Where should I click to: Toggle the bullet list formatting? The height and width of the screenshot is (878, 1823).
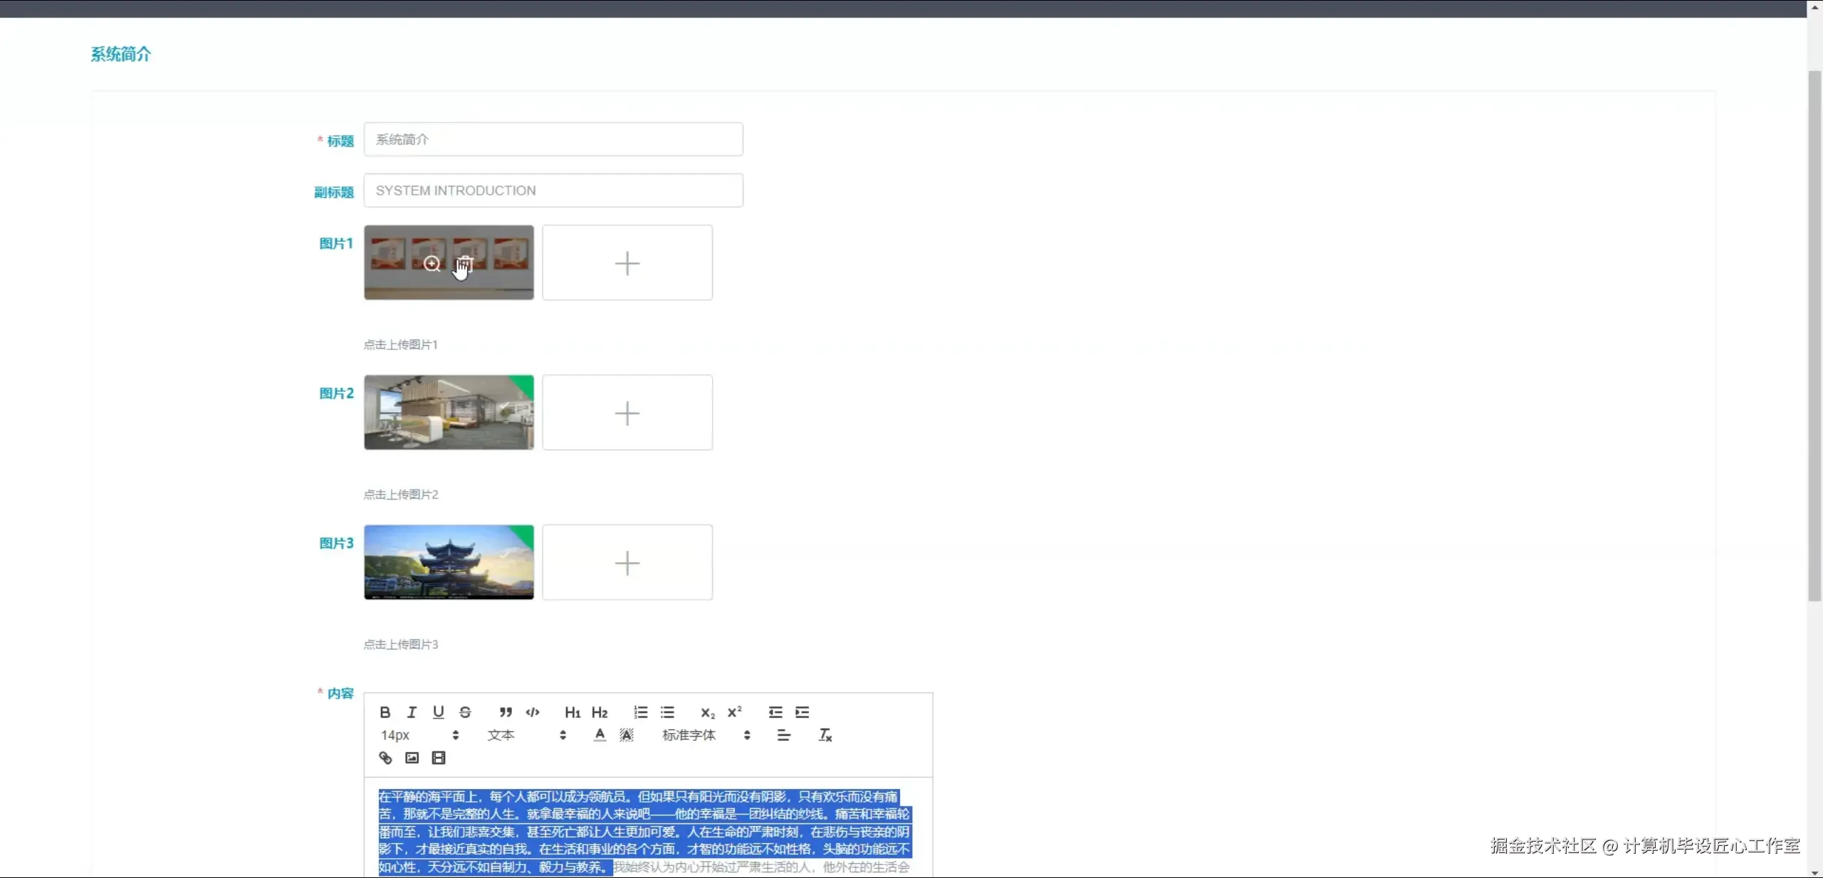click(667, 712)
